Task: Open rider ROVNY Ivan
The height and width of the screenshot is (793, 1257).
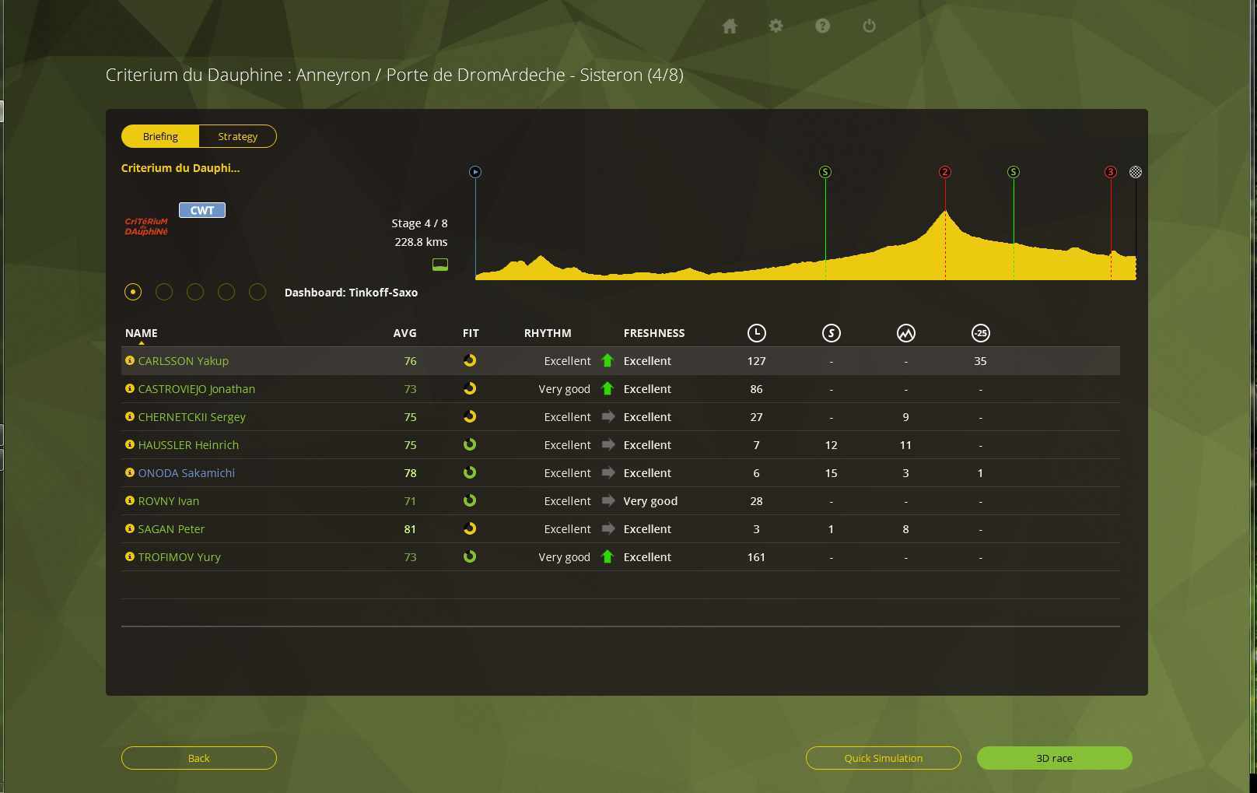Action: [x=168, y=501]
